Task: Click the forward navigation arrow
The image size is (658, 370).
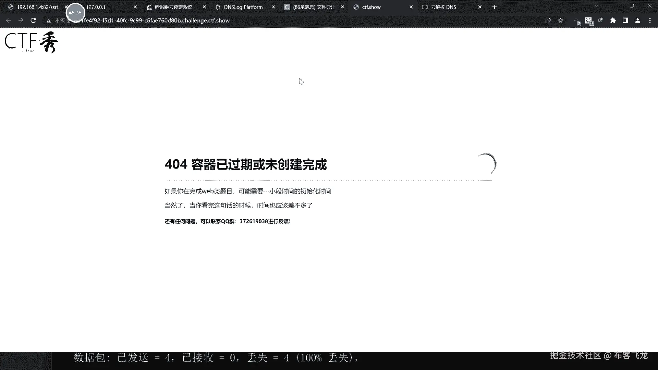Action: click(x=21, y=21)
